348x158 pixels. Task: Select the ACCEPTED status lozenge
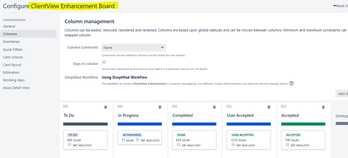(293, 135)
